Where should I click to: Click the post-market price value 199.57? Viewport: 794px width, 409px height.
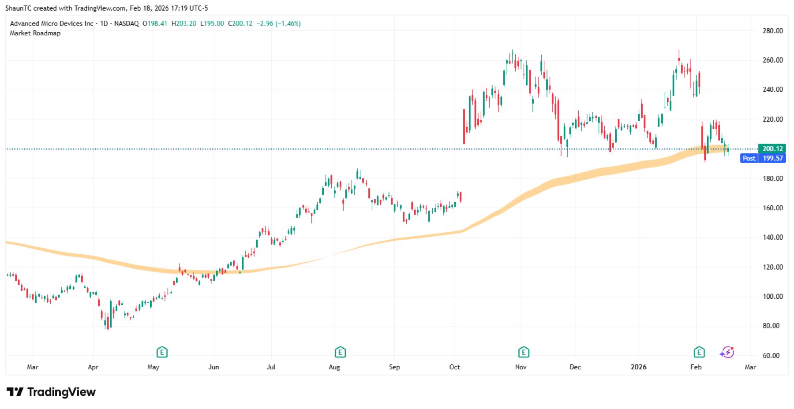tap(773, 158)
